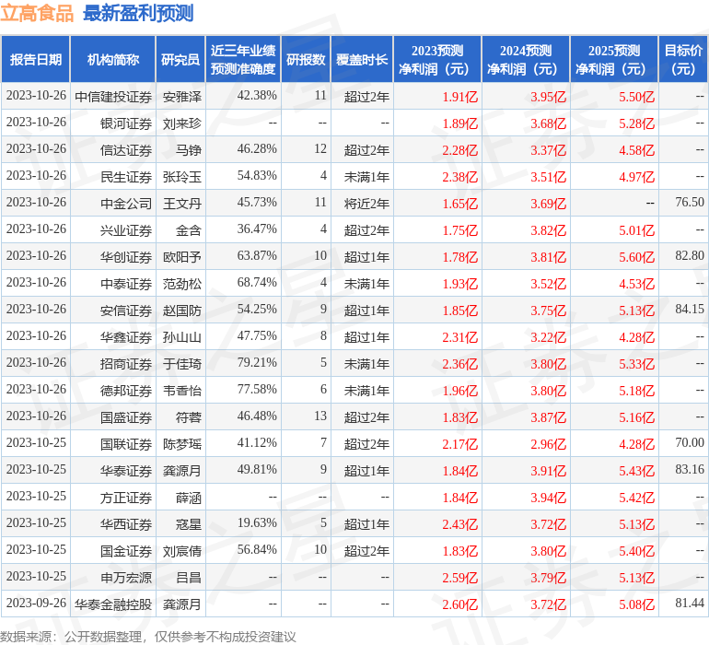Click 2025 profit 5.60亿 for 华创证券
The height and width of the screenshot is (645, 709).
(636, 257)
